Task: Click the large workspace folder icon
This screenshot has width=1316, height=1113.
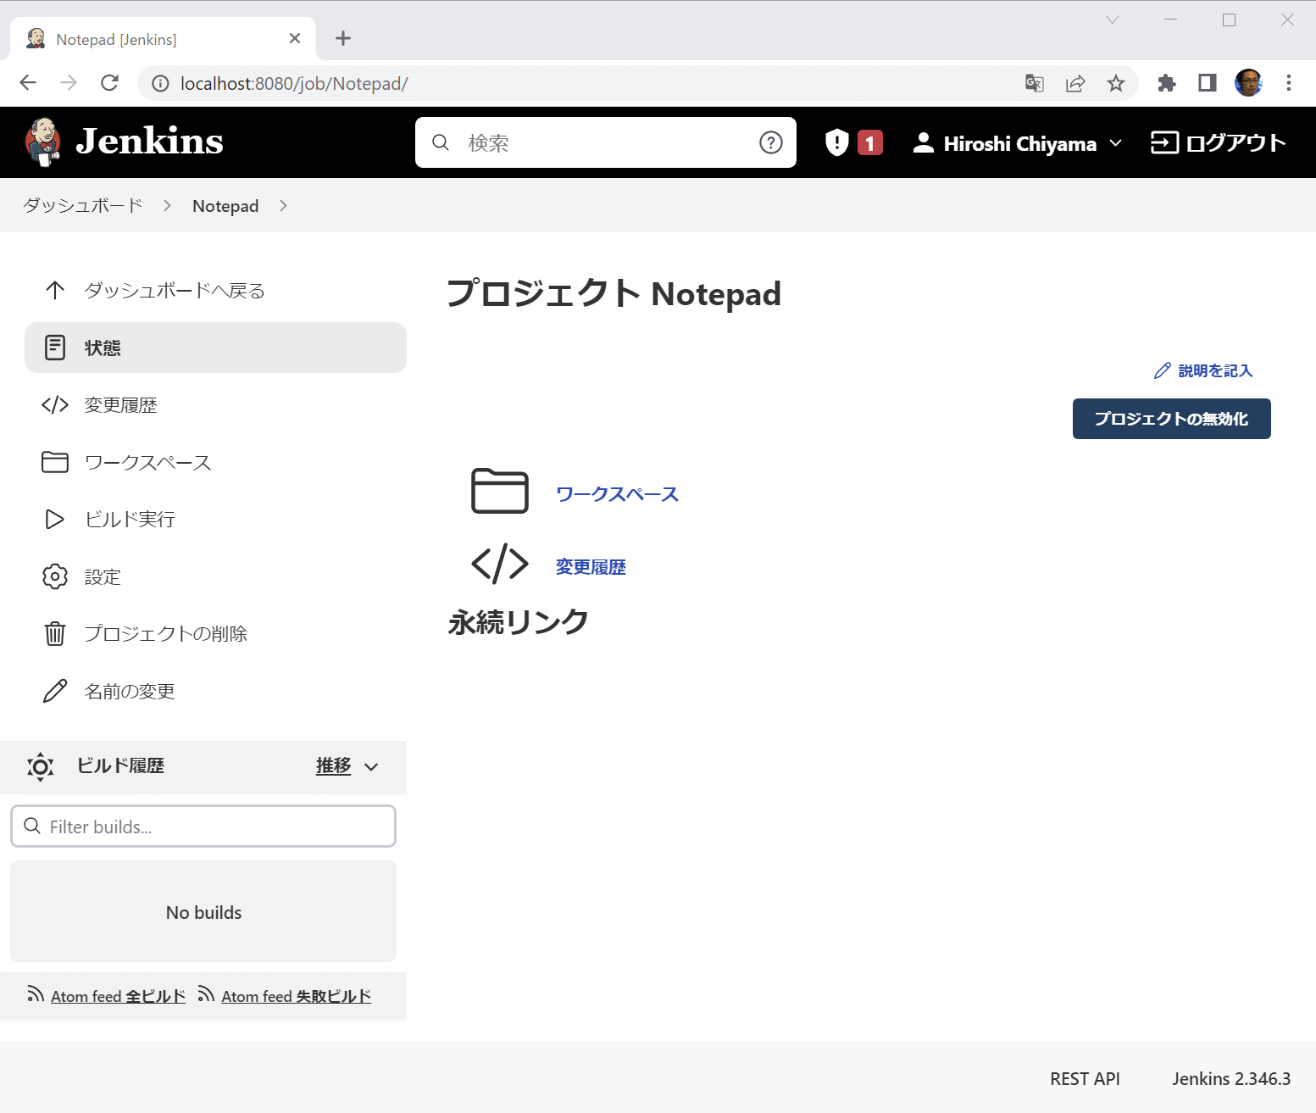Action: pyautogui.click(x=500, y=491)
